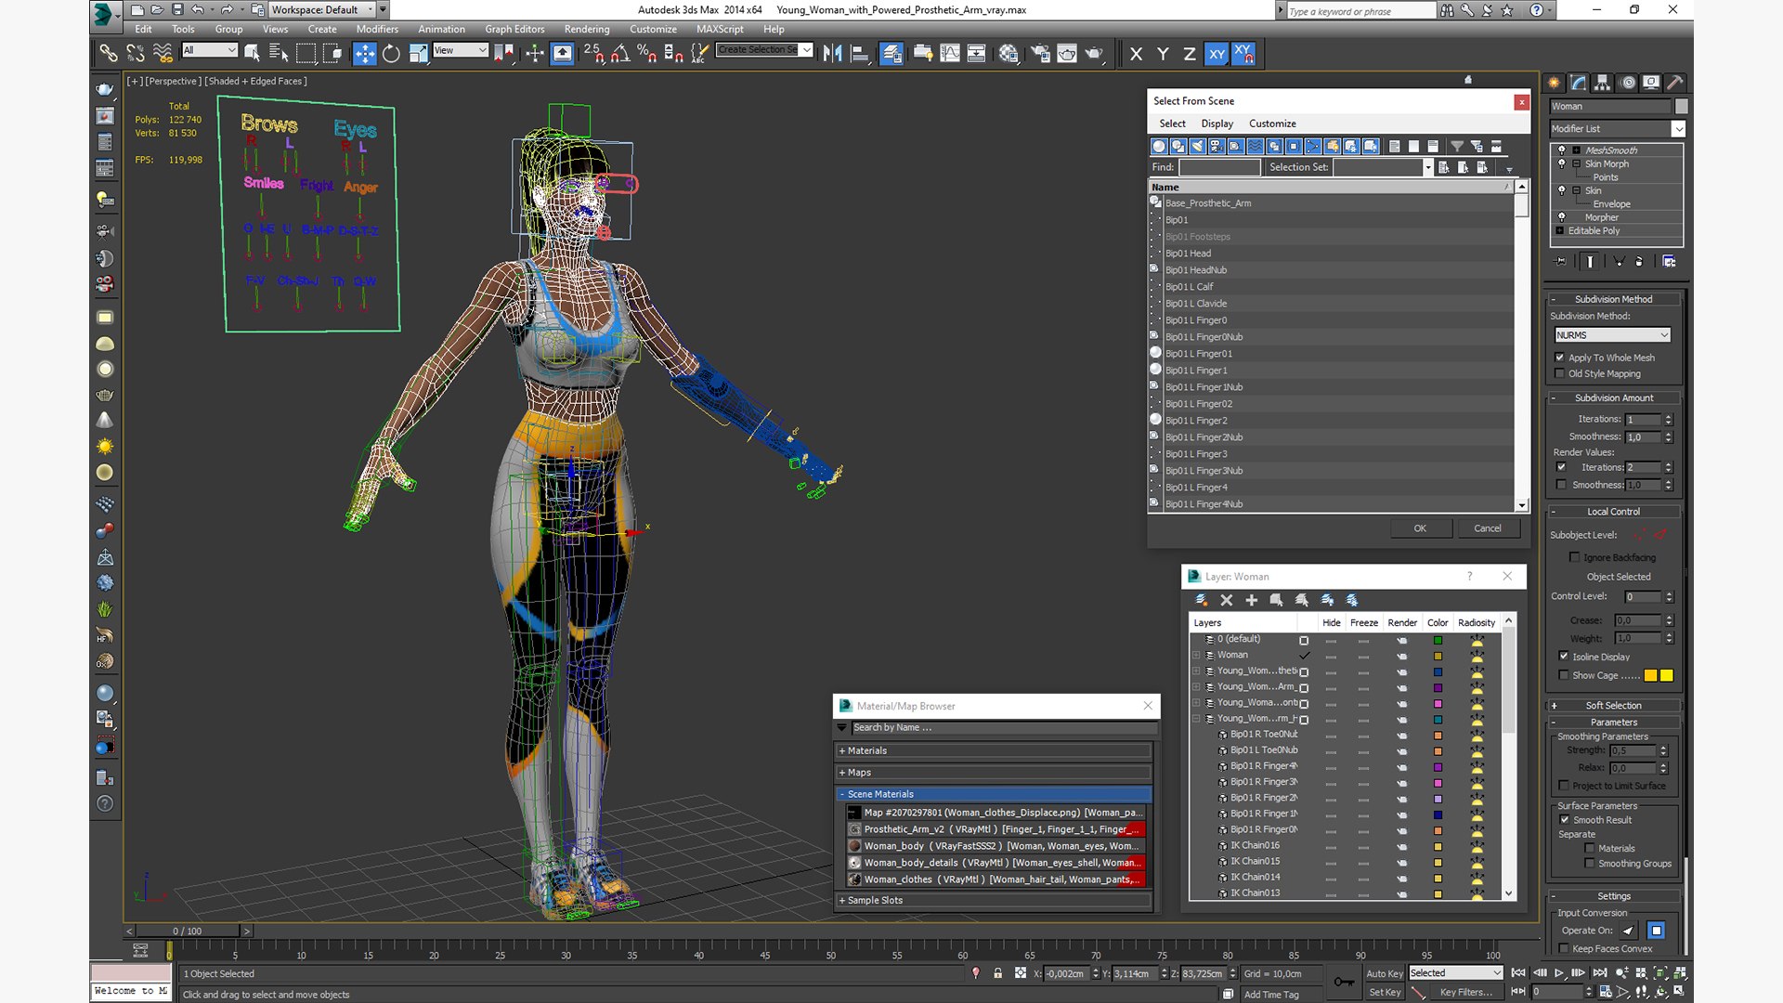Click Configure Modifier Sets icon
The width and height of the screenshot is (1783, 1003).
pyautogui.click(x=1669, y=262)
